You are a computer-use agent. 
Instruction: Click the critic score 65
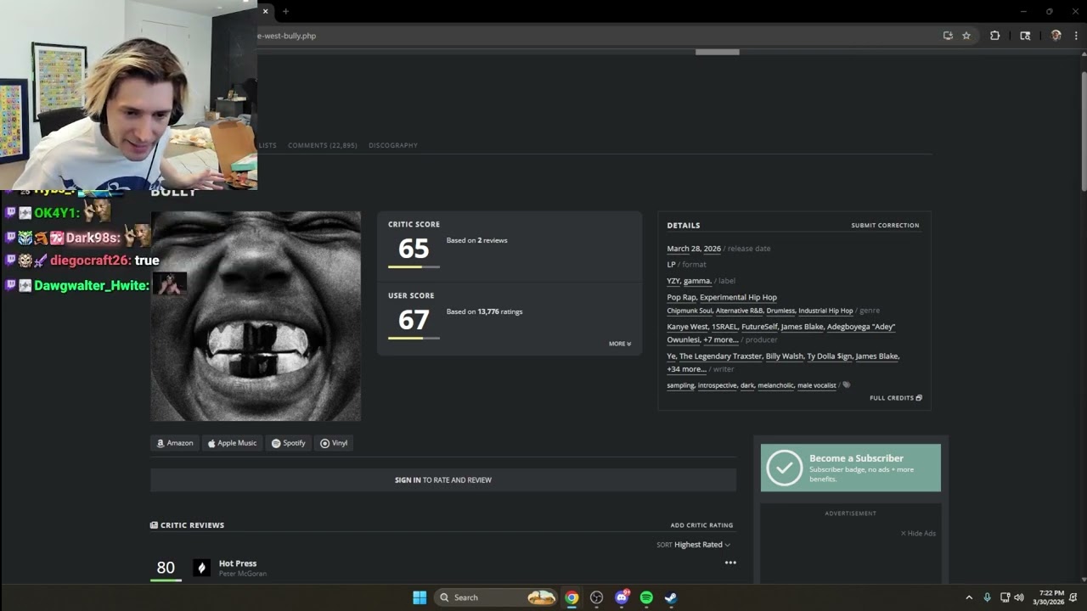pos(414,248)
